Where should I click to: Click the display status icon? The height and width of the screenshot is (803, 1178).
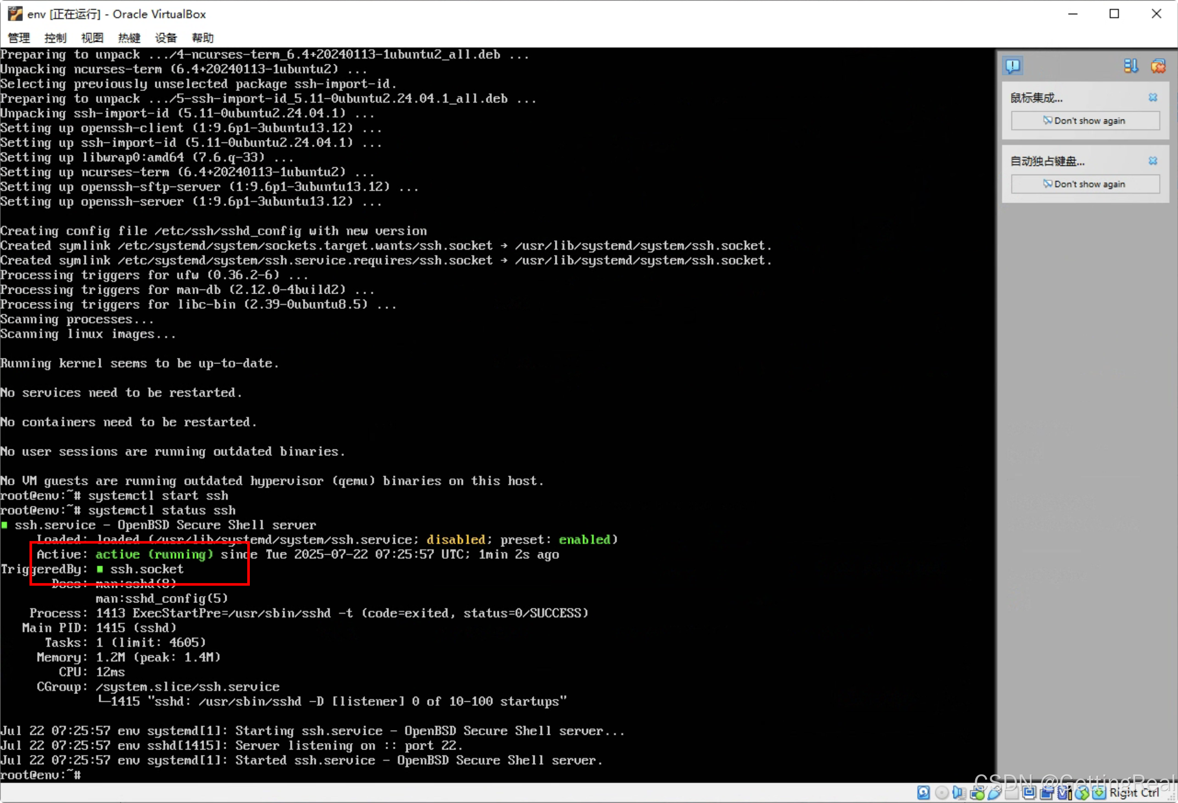pyautogui.click(x=1029, y=792)
